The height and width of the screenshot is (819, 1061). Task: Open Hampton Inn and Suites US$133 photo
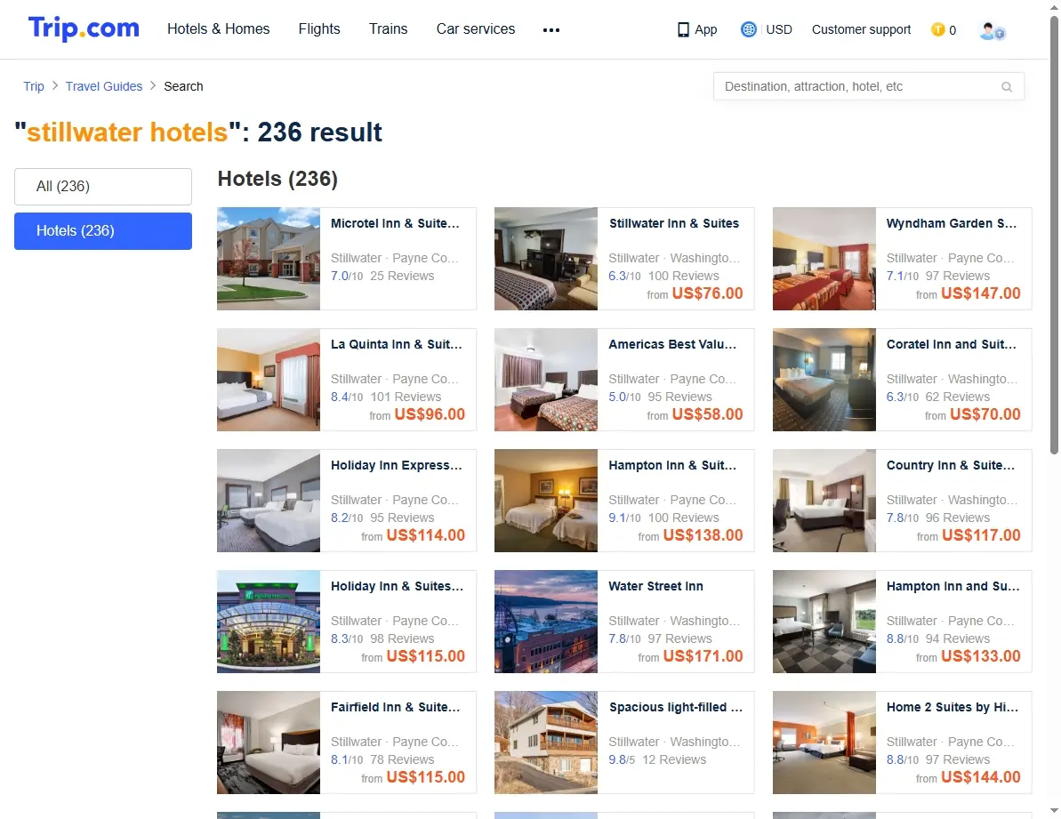click(824, 622)
